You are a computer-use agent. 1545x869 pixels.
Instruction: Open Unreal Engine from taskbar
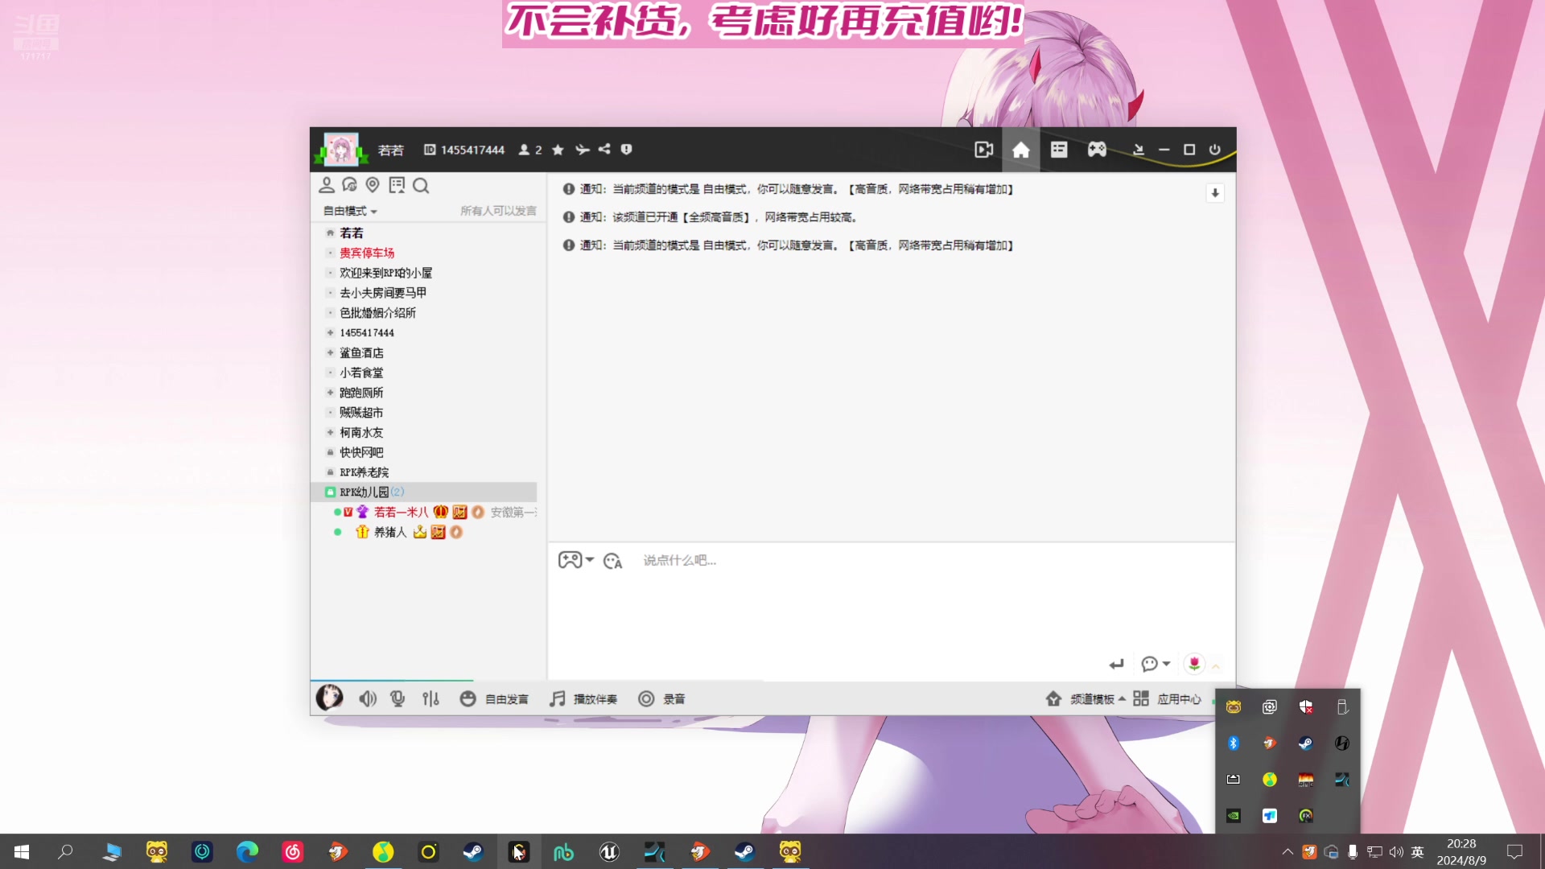(609, 851)
